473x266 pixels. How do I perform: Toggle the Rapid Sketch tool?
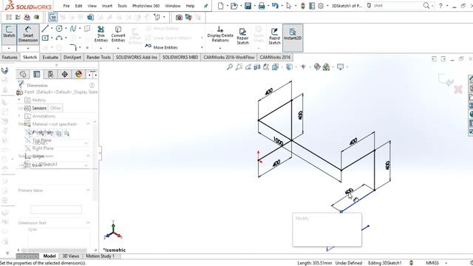[x=274, y=36]
